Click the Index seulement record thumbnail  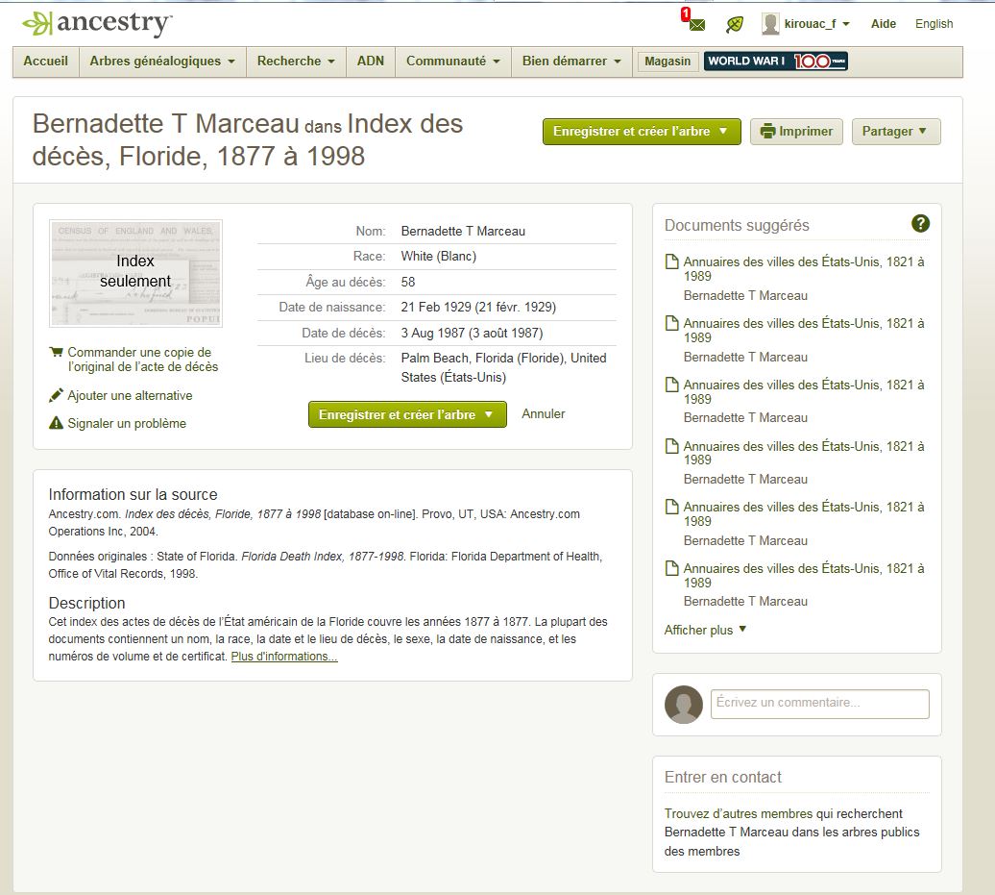coord(135,273)
